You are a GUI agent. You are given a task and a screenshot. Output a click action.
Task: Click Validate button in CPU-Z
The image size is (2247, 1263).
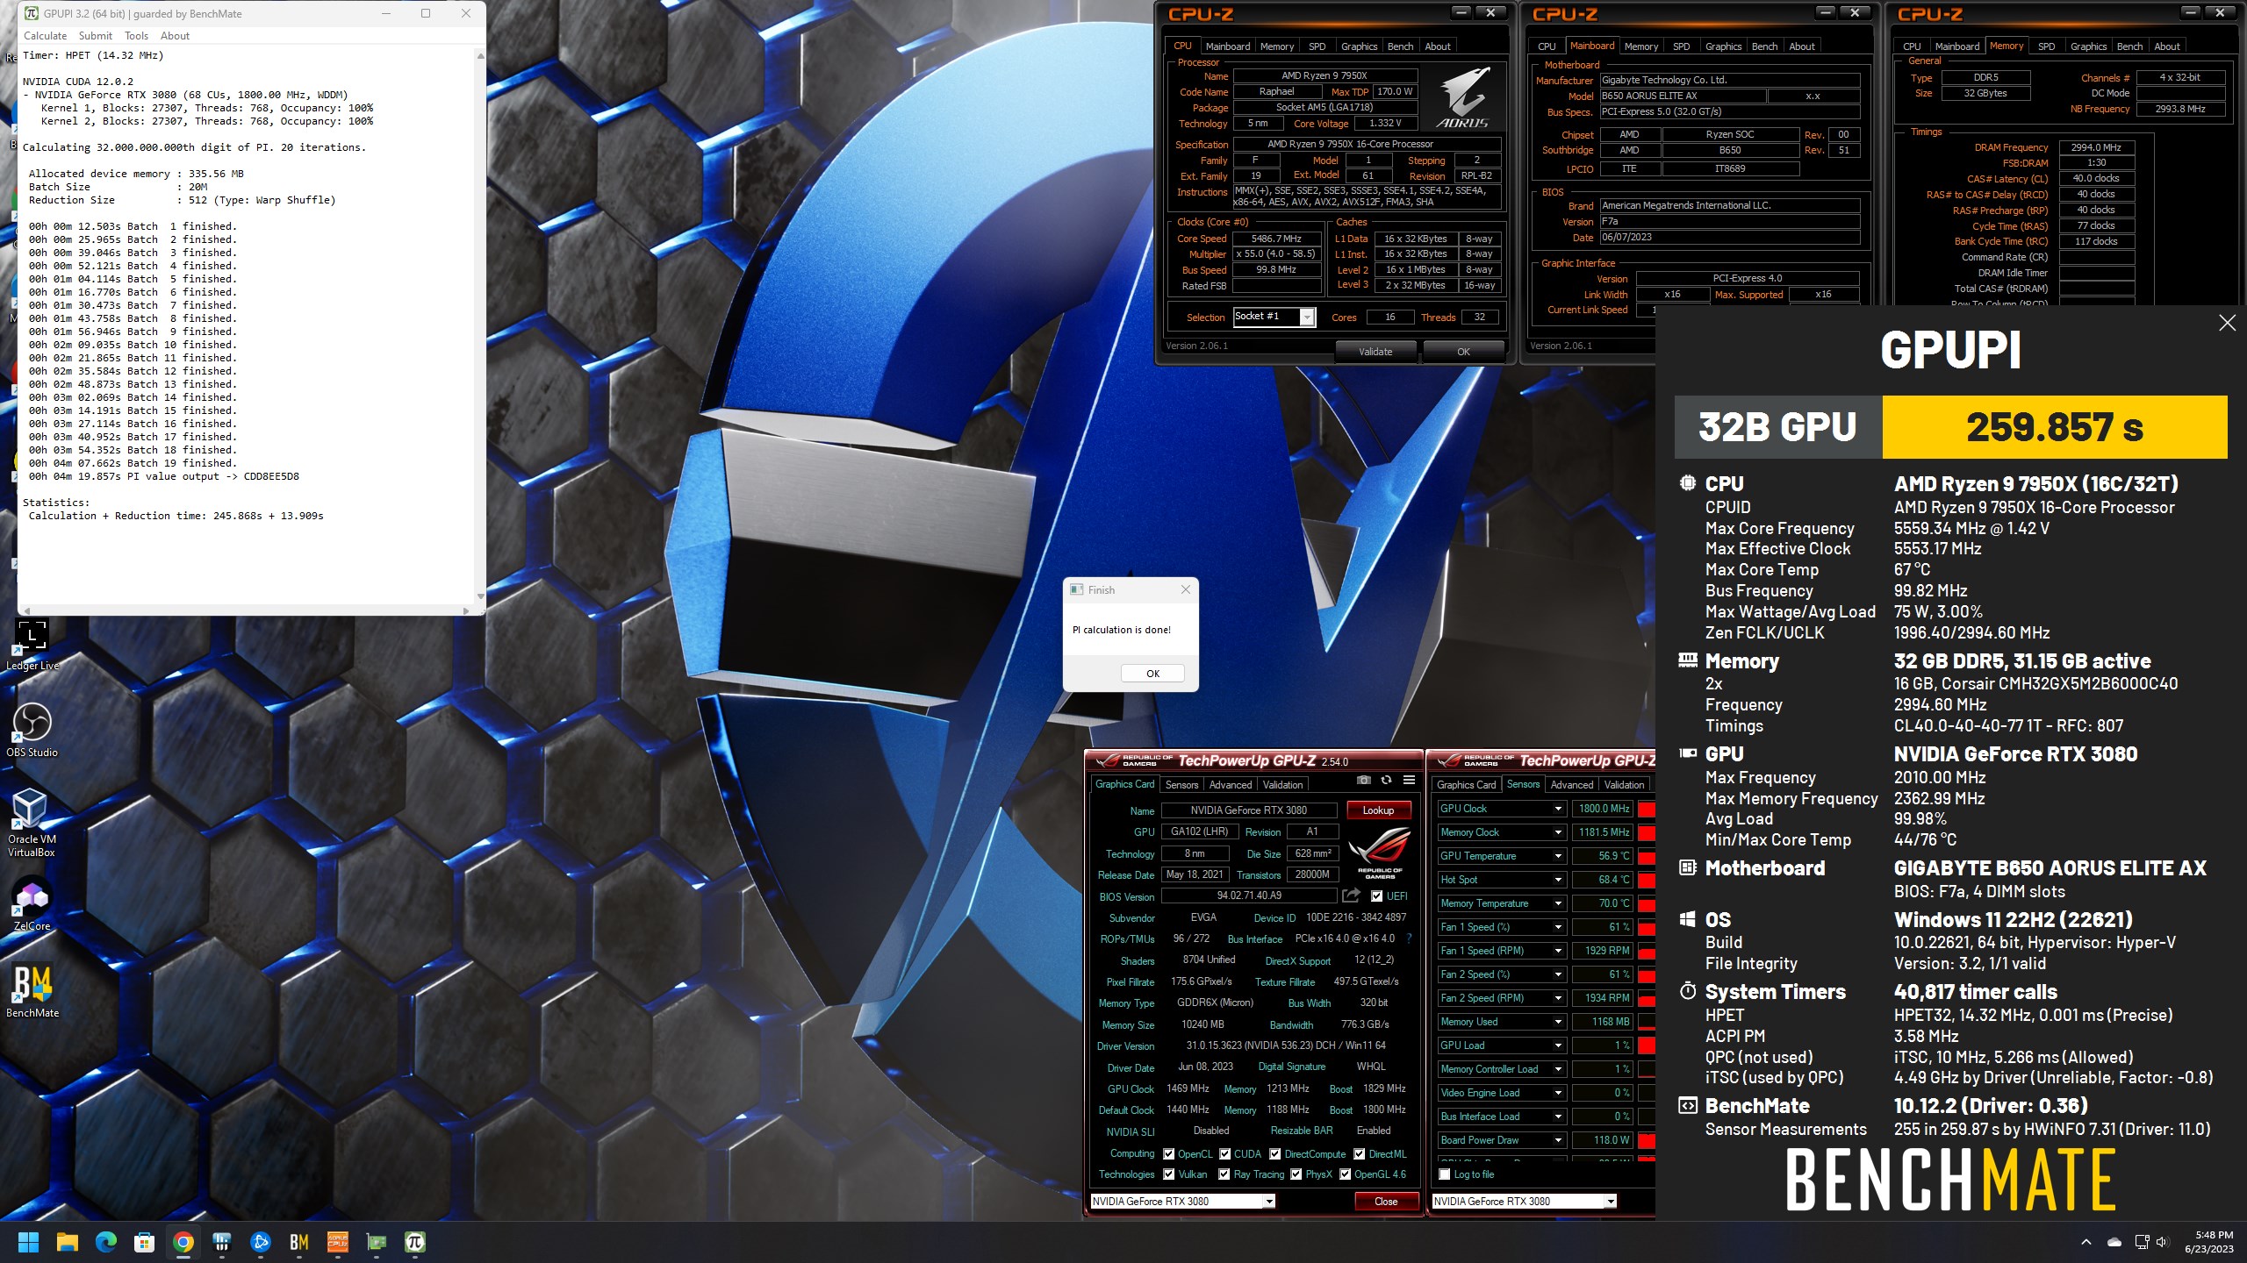[1375, 352]
